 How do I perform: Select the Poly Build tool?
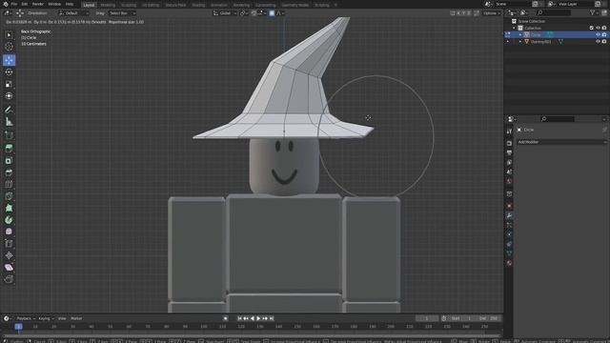pyautogui.click(x=9, y=208)
